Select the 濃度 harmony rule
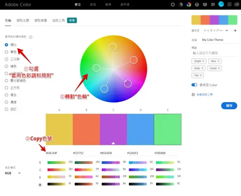 tap(7, 102)
